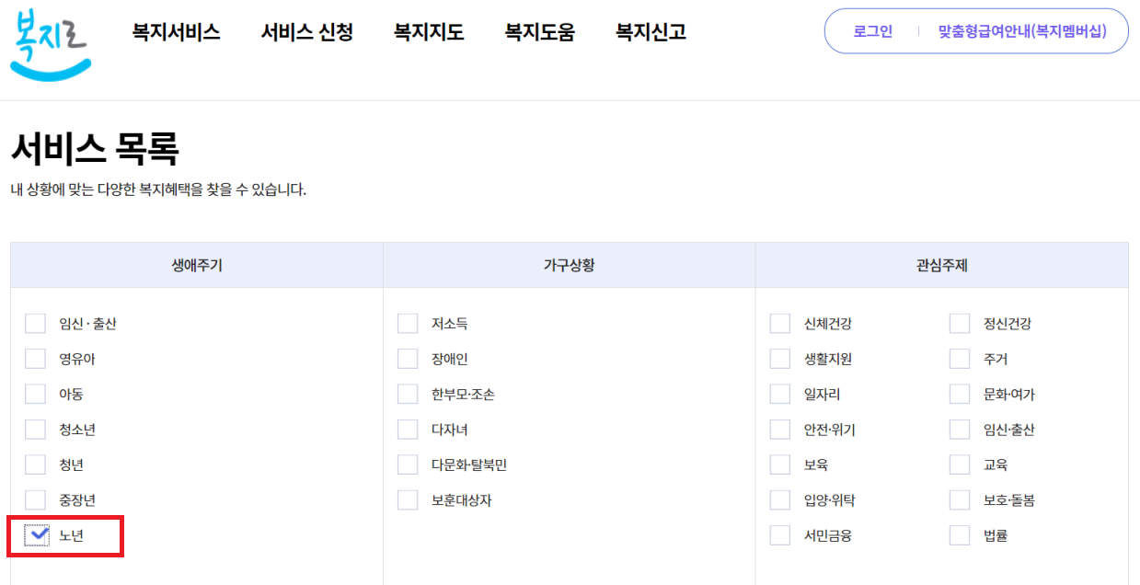Check the 청소년 checkbox
Image resolution: width=1140 pixels, height=585 pixels.
coord(35,429)
